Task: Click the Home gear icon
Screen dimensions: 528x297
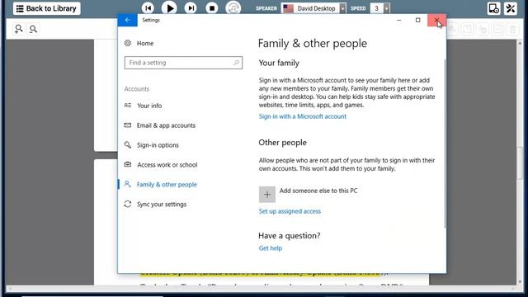Action: point(128,43)
